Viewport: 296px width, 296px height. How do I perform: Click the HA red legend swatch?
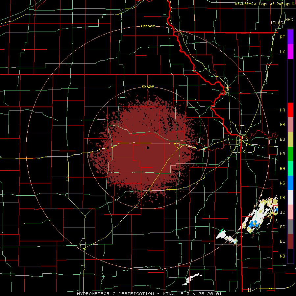tap(290, 110)
